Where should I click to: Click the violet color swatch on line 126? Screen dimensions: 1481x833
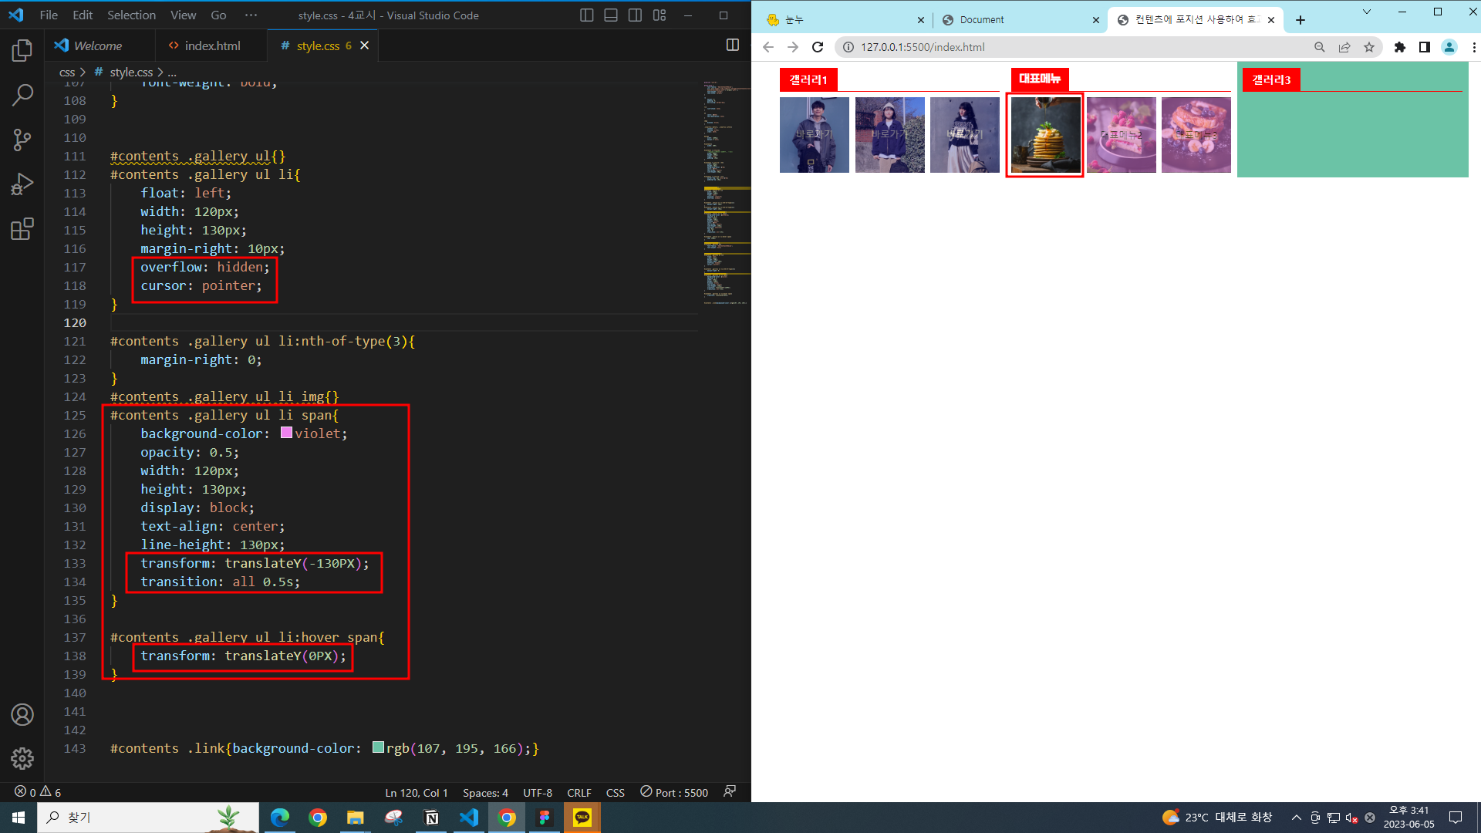[286, 433]
